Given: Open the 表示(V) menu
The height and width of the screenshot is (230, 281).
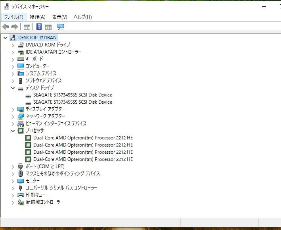Looking at the screenshot, I should [59, 17].
